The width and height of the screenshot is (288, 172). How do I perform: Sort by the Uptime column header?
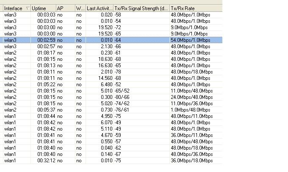coord(43,8)
